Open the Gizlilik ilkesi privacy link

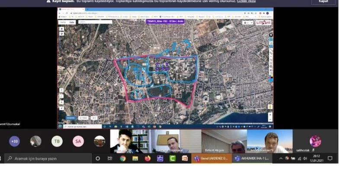pyautogui.click(x=246, y=1)
